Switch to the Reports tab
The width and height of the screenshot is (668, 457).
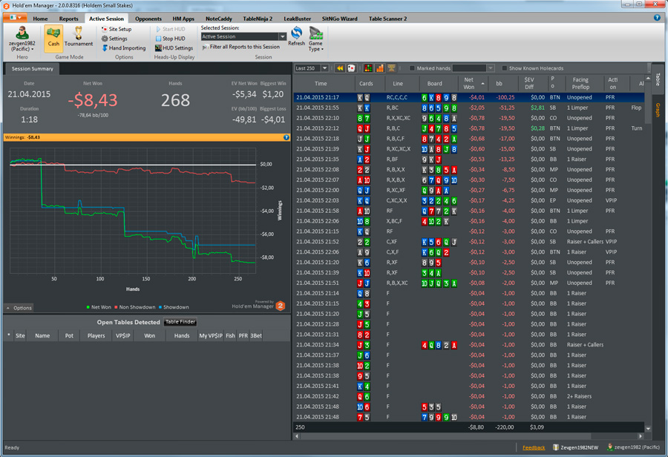point(68,19)
